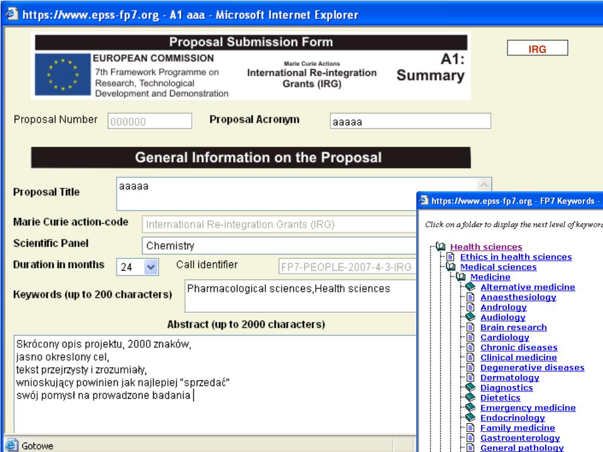Choose the Family medicine keyword
603x452 pixels.
pos(518,428)
